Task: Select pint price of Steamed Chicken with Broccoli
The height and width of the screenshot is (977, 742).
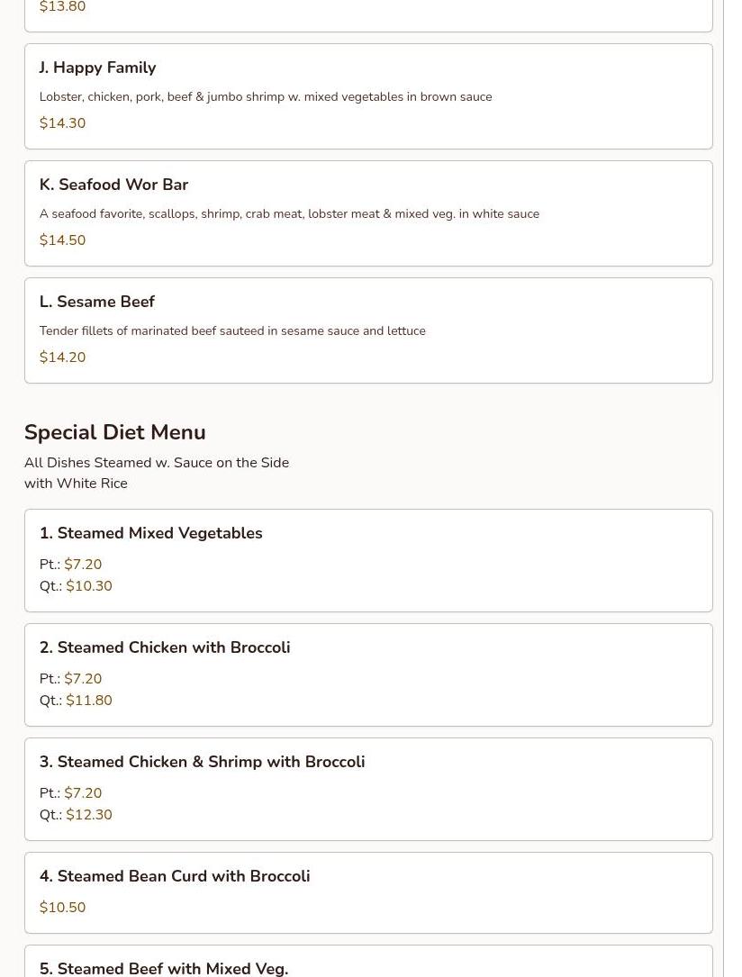Action: [83, 679]
